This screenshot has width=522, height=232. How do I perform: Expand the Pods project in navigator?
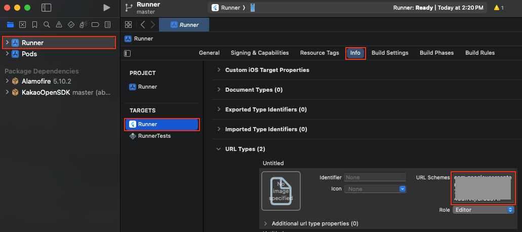pos(7,54)
